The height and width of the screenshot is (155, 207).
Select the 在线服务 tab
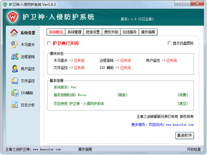pyautogui.click(x=130, y=32)
